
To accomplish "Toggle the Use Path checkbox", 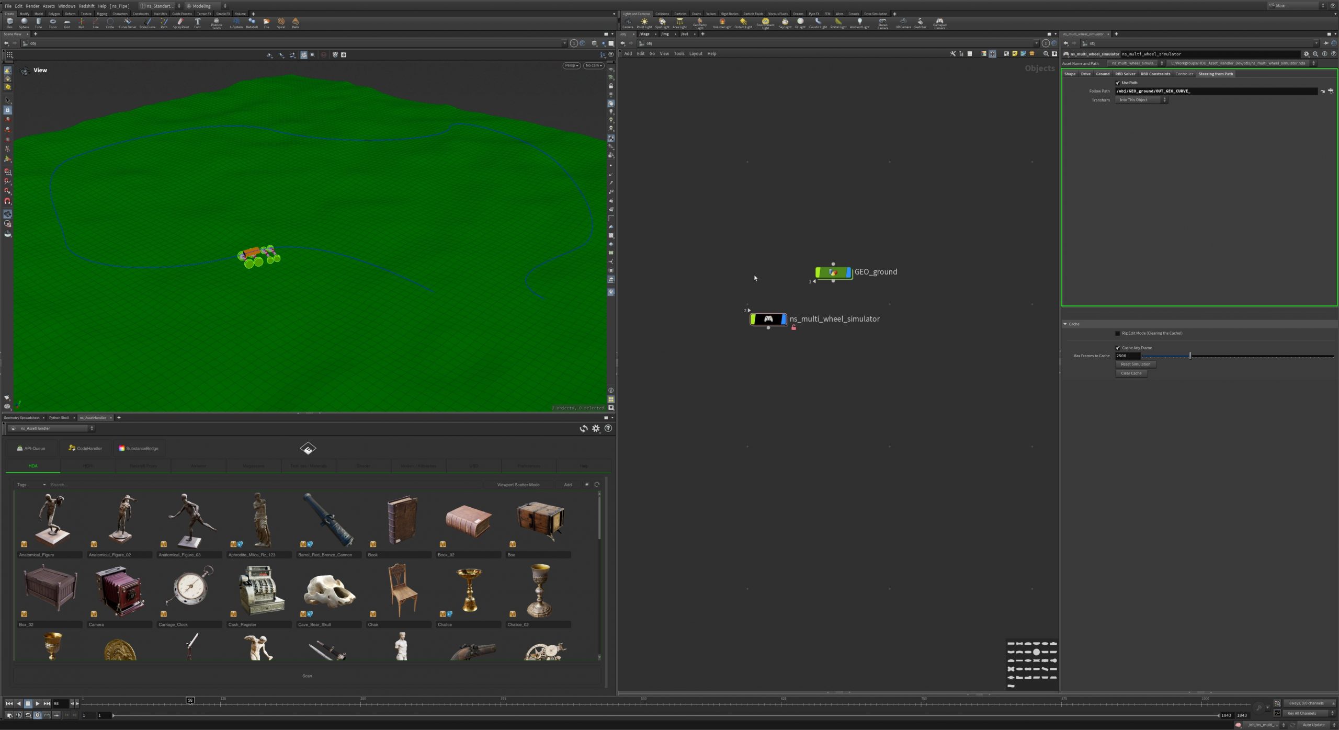I will 1118,83.
